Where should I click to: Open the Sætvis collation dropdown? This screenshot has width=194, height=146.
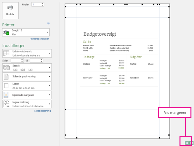[x=27, y=68]
